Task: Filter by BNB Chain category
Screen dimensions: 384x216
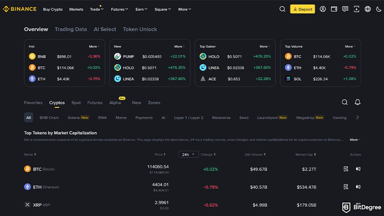Action: tap(49, 117)
